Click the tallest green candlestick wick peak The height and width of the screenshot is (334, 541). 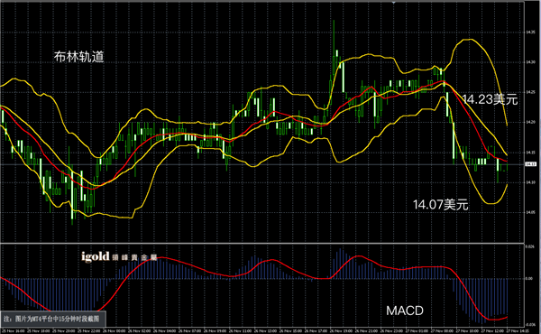click(x=334, y=21)
